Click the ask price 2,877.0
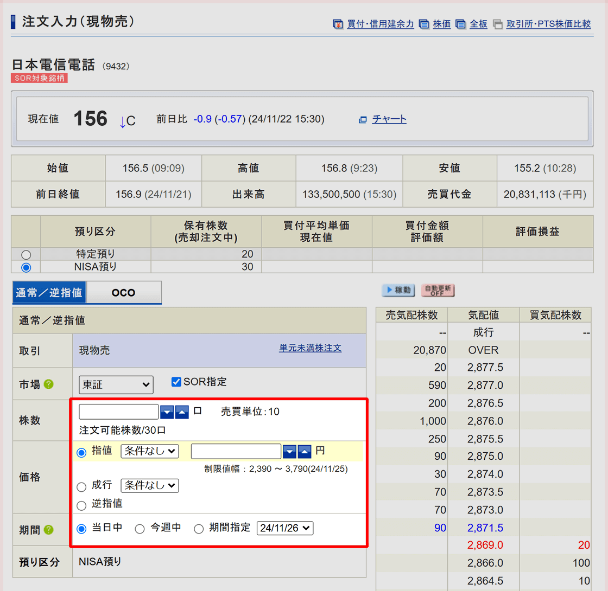 (485, 386)
